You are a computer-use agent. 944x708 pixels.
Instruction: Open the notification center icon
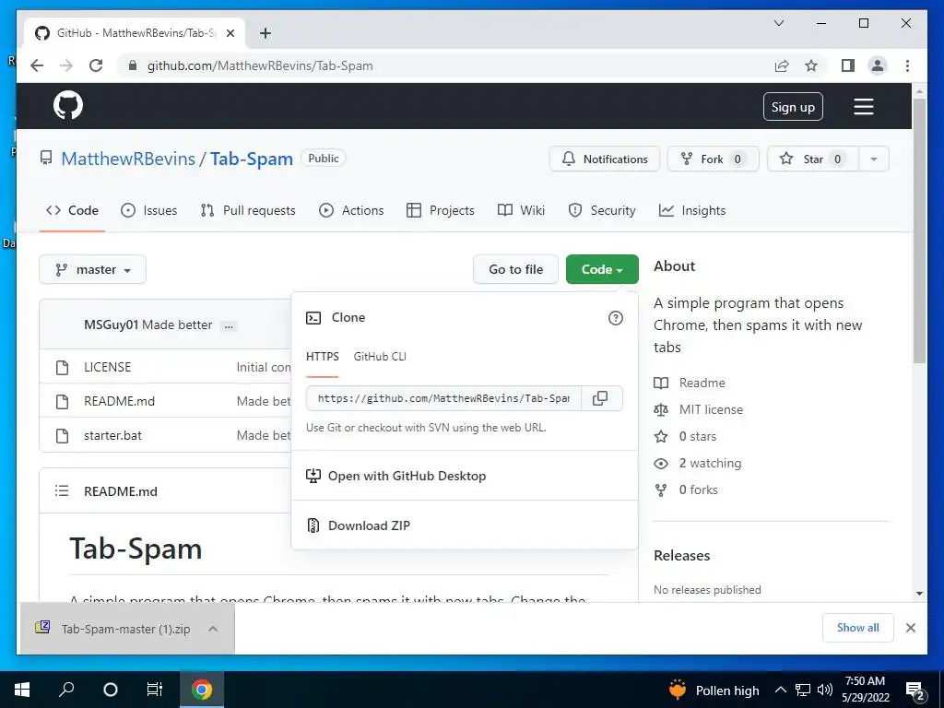(915, 690)
